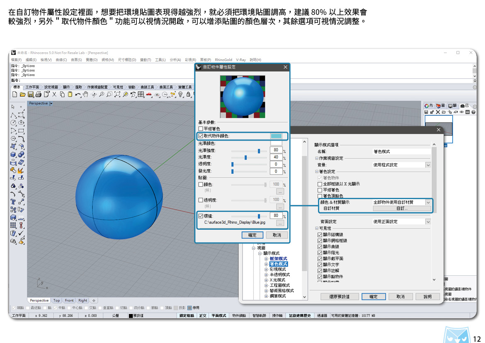Confirm the material dialog with 確定
Screen dimensions: 485x343
[x=252, y=235]
